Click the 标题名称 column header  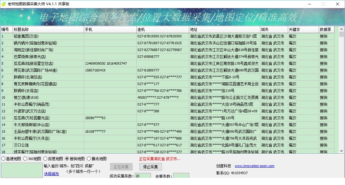tap(48, 29)
